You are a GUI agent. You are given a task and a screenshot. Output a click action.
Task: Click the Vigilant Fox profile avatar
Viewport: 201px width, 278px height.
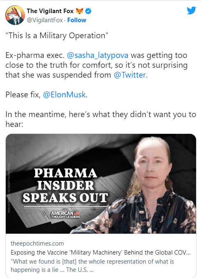pyautogui.click(x=15, y=15)
